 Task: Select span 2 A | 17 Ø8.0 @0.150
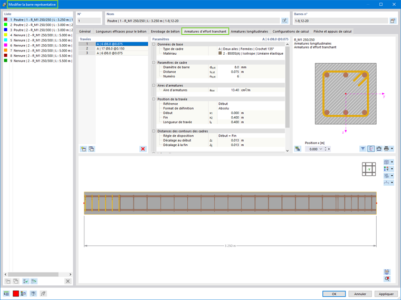[122, 48]
